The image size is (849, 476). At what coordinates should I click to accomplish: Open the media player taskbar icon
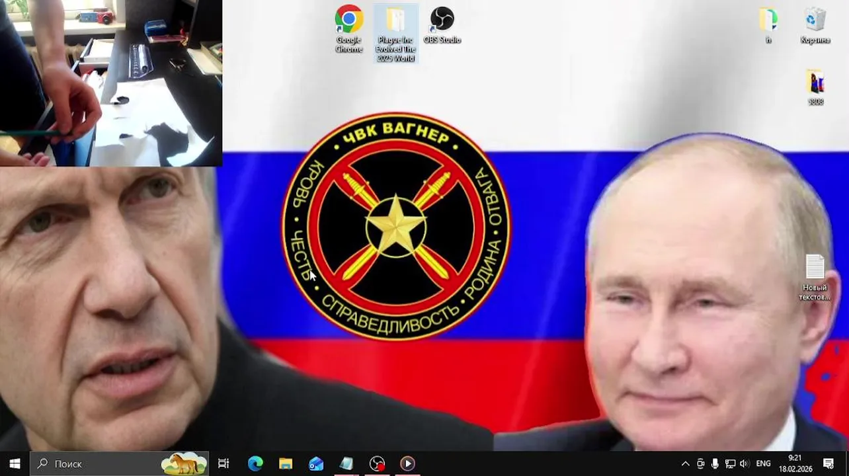[x=407, y=463]
